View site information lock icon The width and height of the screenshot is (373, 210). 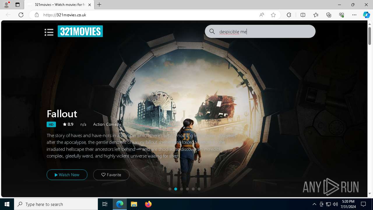(x=36, y=15)
